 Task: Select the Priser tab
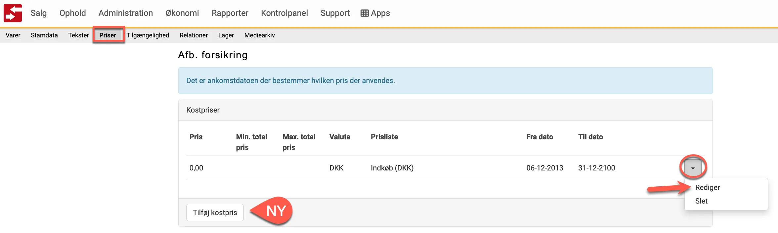108,35
